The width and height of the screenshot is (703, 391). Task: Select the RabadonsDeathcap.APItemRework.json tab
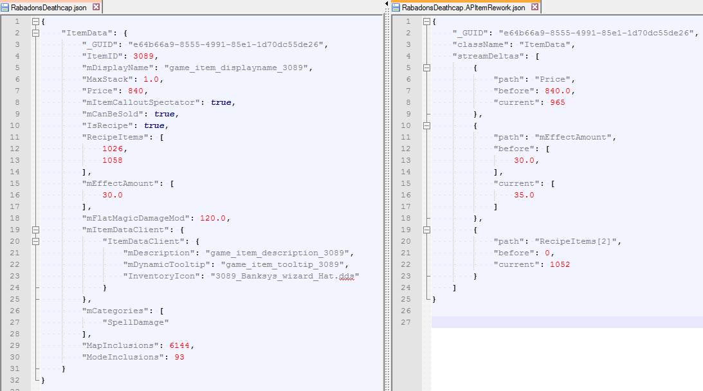(463, 7)
